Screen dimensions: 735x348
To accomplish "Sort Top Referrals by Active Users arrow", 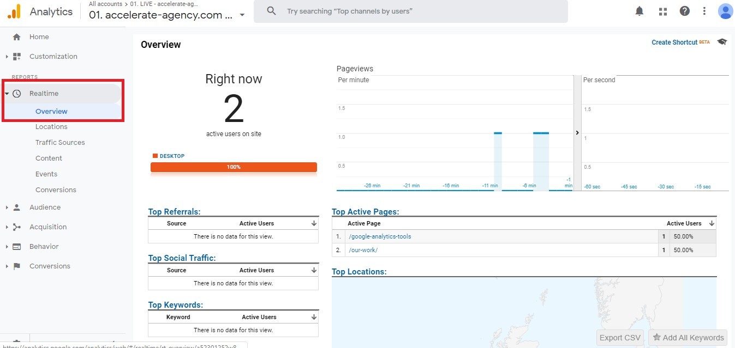I will coord(314,224).
